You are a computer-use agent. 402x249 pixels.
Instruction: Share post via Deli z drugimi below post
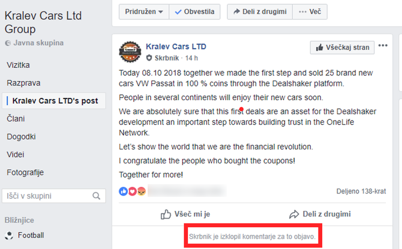pos(320,214)
